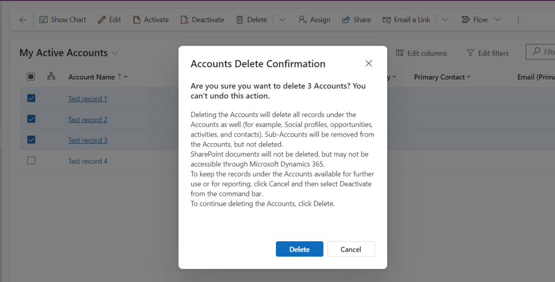Click the Assign command
The height and width of the screenshot is (282, 555).
[x=314, y=20]
